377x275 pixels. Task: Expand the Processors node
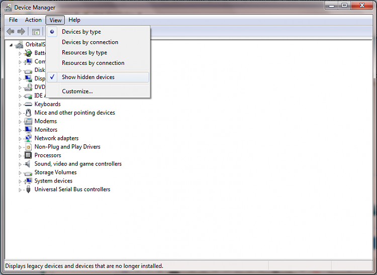pos(20,156)
